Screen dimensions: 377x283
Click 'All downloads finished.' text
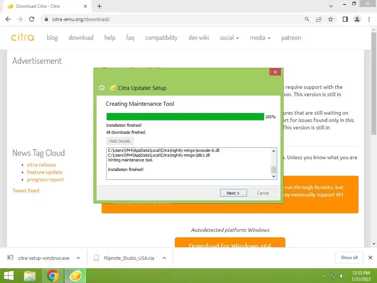point(126,132)
